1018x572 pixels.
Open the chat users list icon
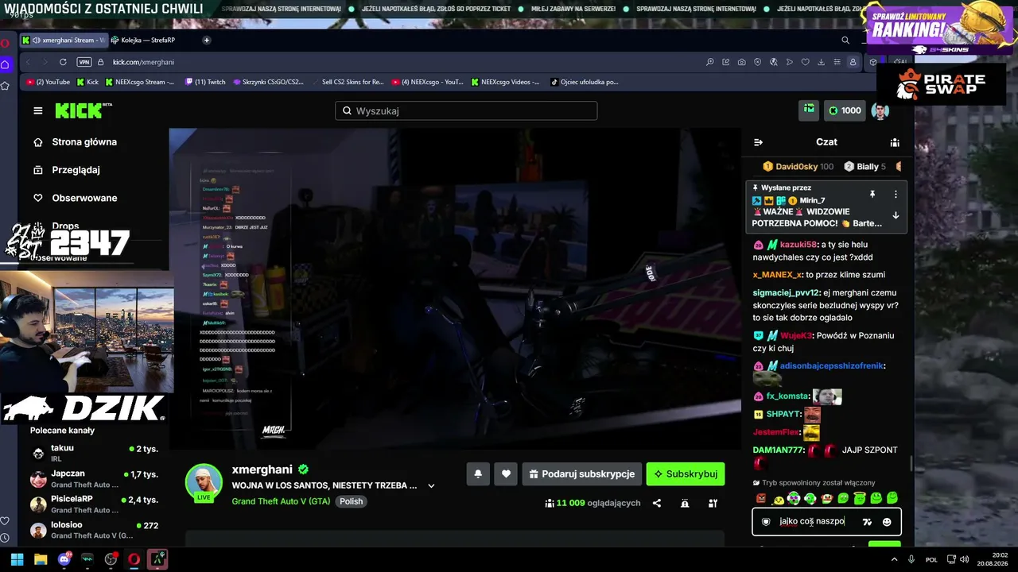[x=895, y=142]
